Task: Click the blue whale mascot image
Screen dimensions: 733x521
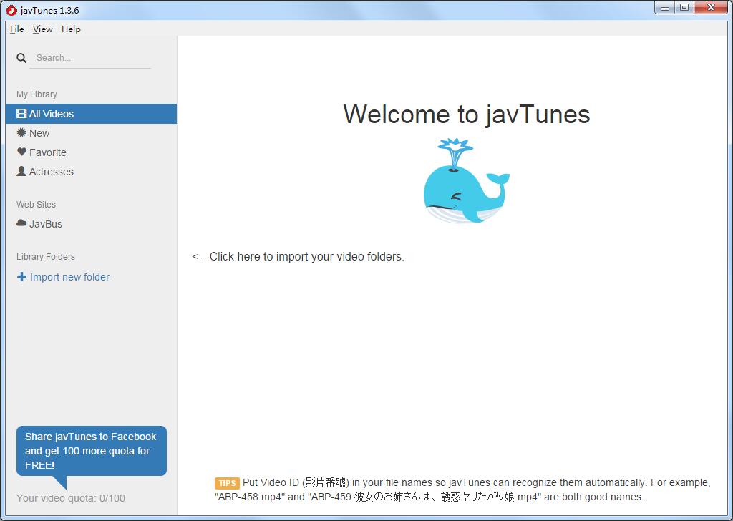Action: pos(466,180)
